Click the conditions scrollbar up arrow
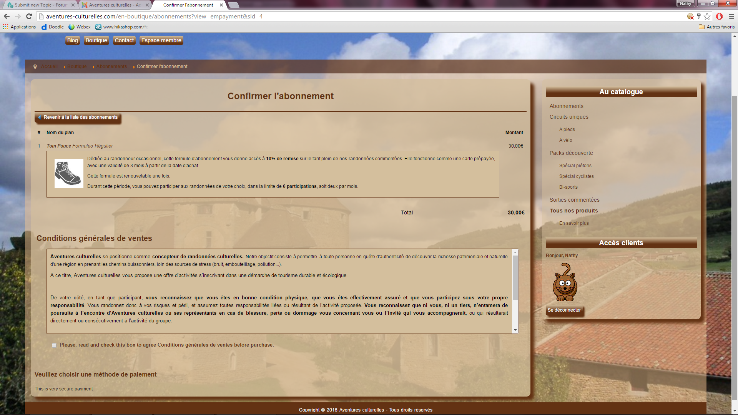 515,252
